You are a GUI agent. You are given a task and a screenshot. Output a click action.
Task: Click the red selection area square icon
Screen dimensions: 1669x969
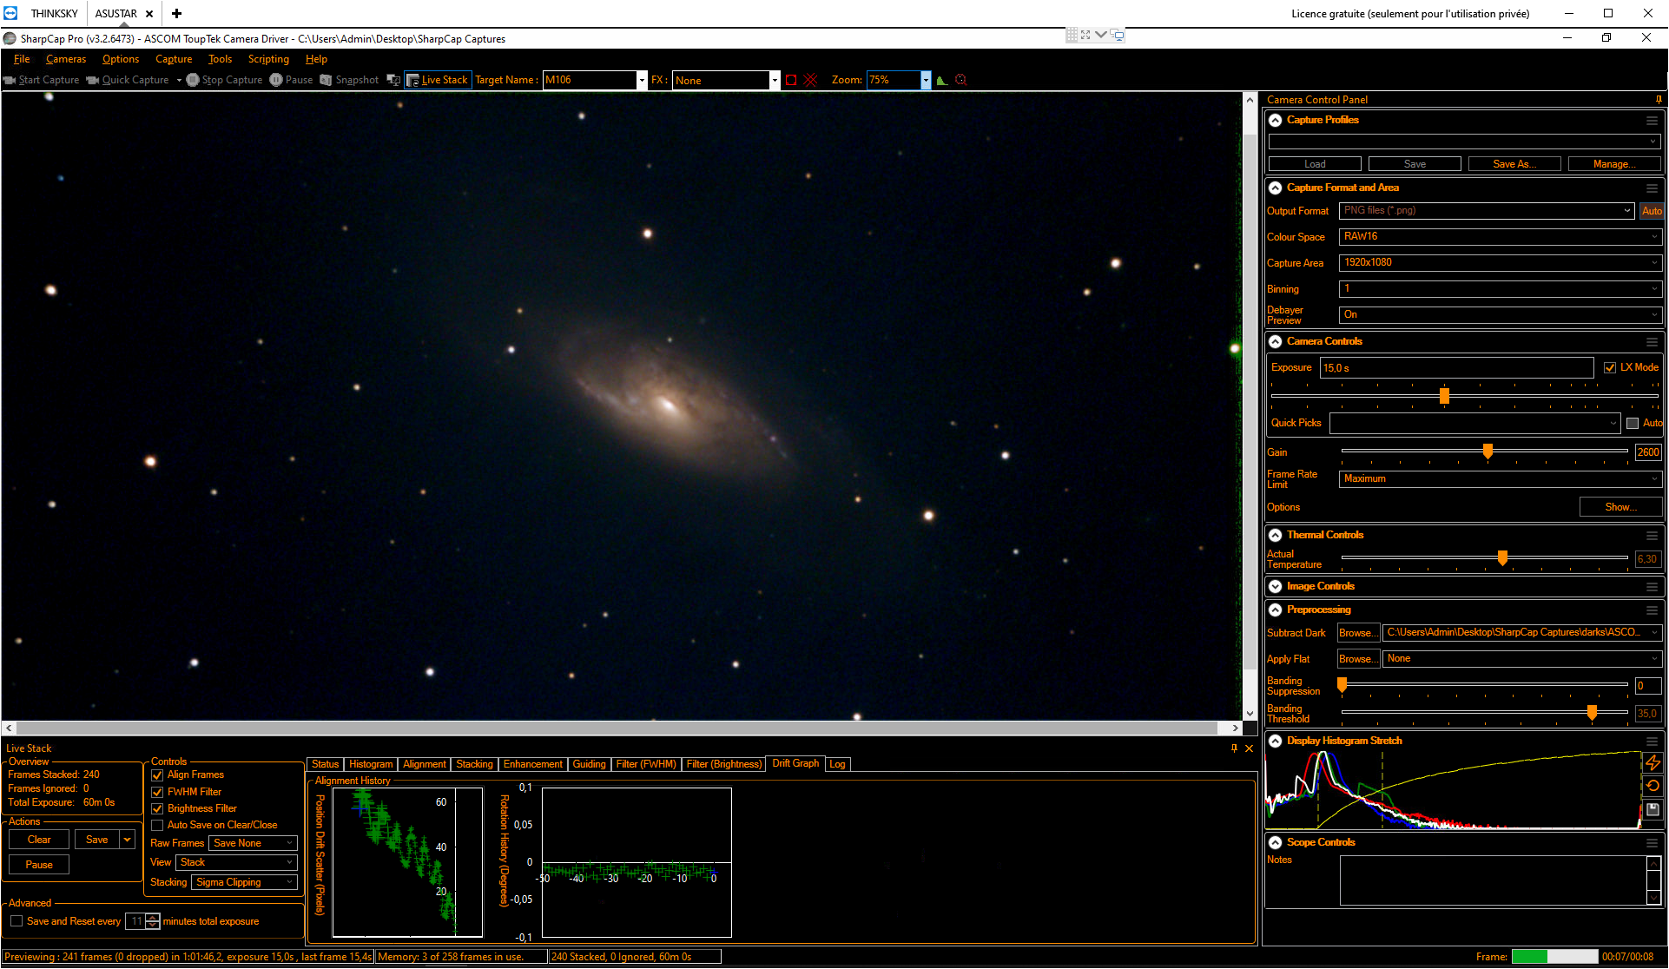[x=791, y=80]
